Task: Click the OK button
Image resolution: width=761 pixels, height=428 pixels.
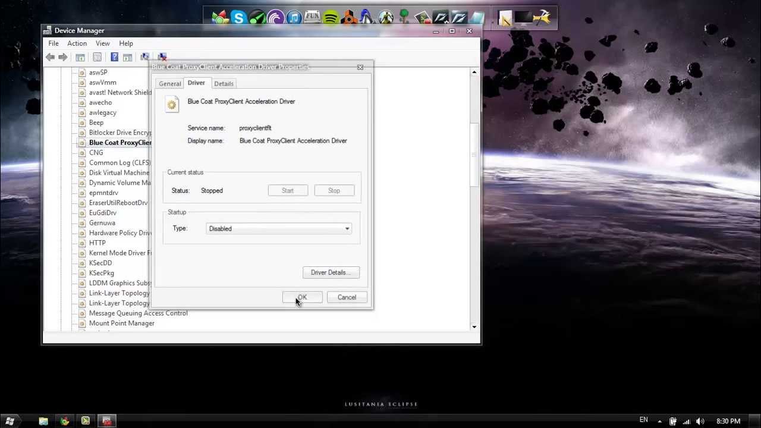Action: (x=302, y=297)
